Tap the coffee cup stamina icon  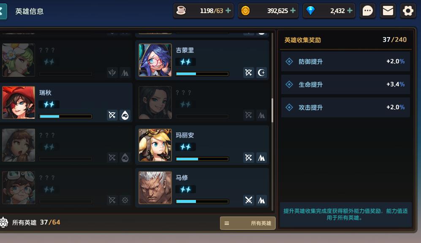pyautogui.click(x=181, y=11)
